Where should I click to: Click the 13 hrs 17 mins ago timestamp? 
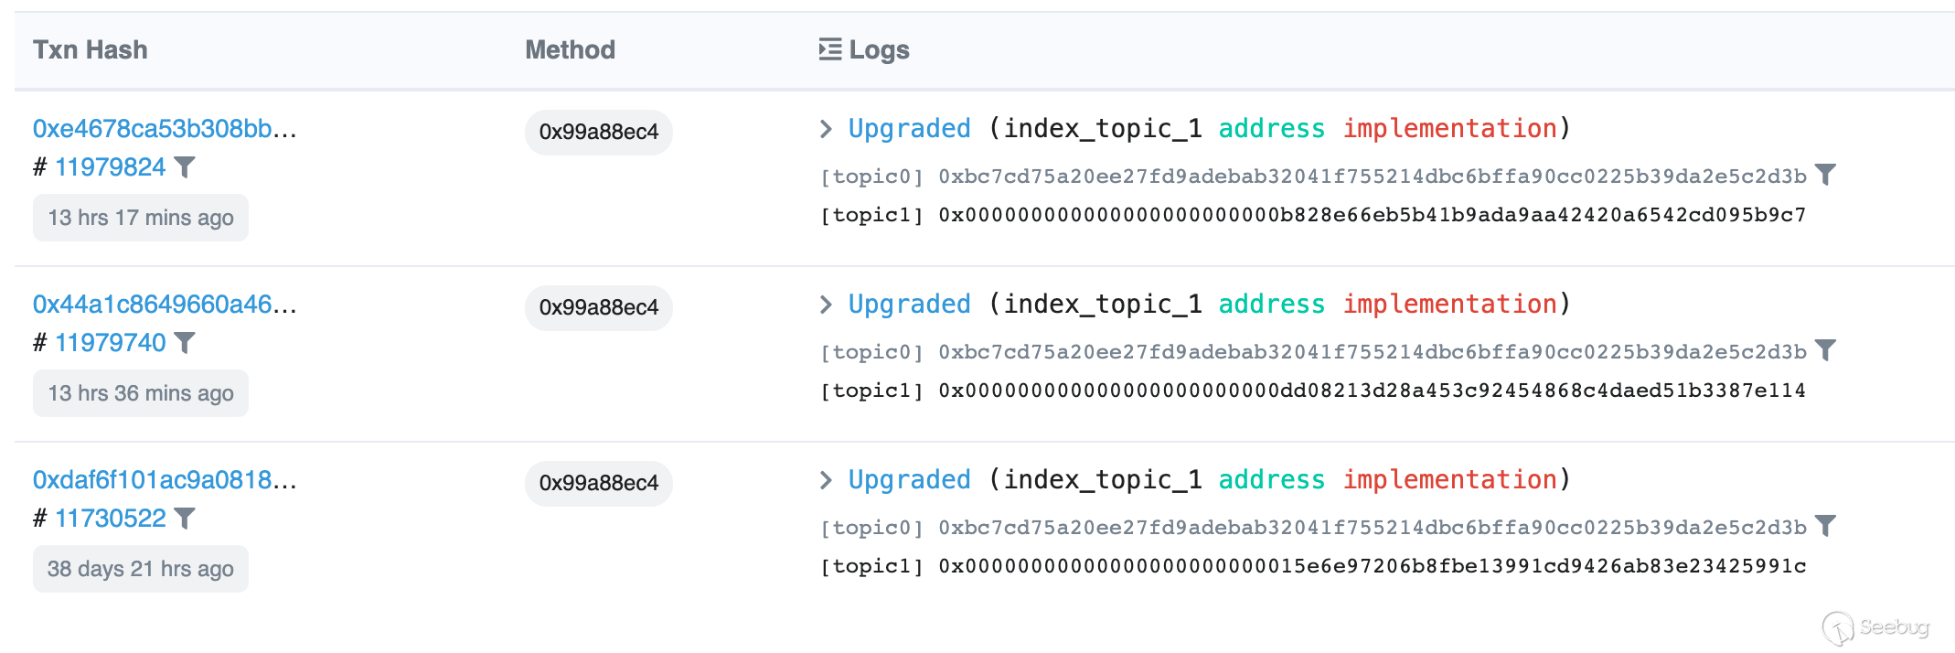(141, 218)
